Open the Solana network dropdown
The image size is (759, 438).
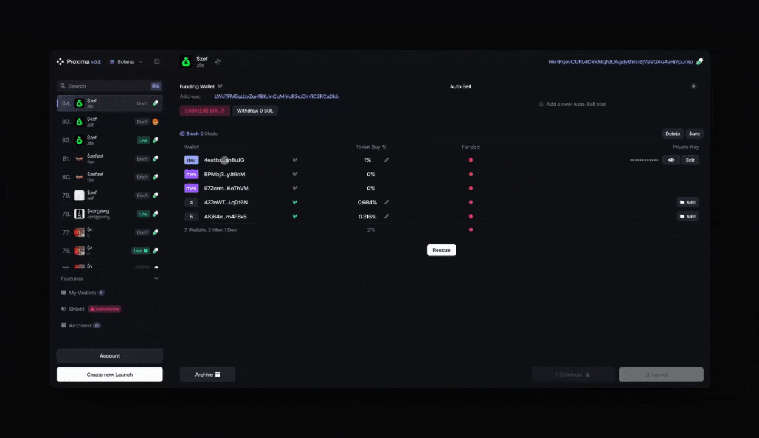click(126, 61)
